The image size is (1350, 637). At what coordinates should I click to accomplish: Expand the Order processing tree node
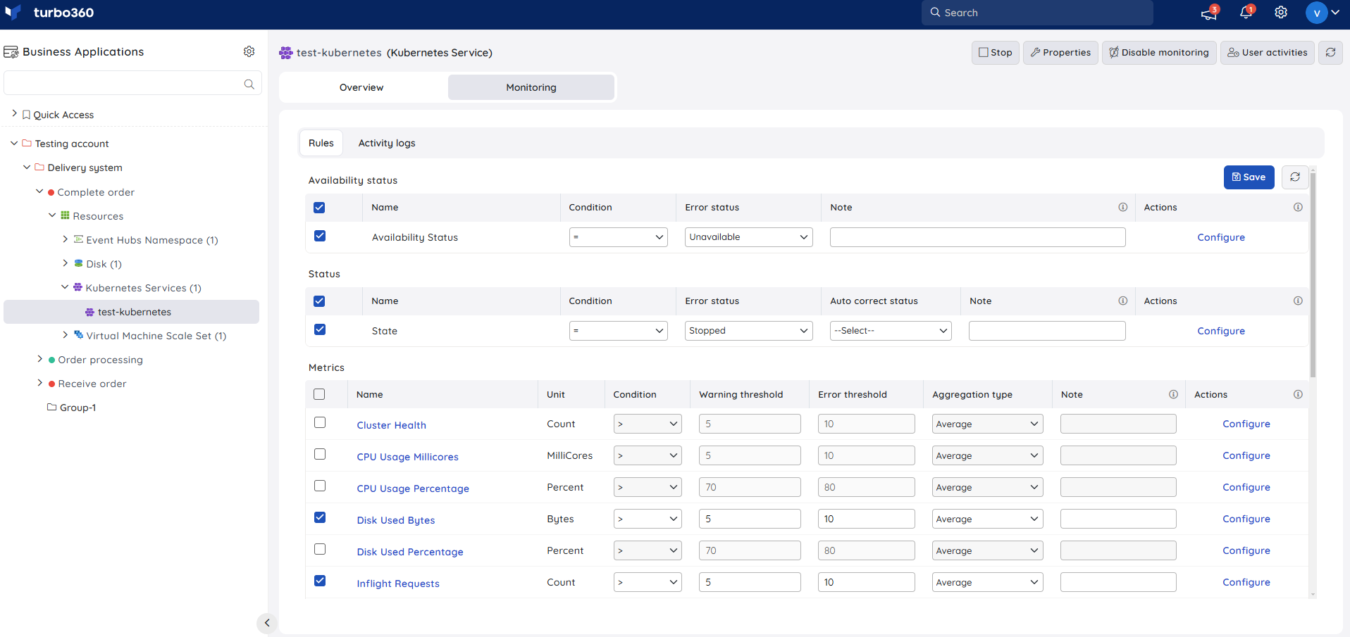tap(39, 359)
